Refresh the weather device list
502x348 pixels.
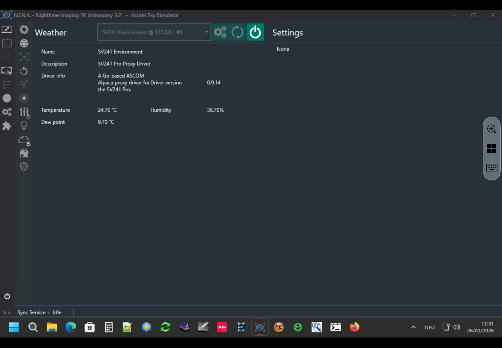point(237,32)
